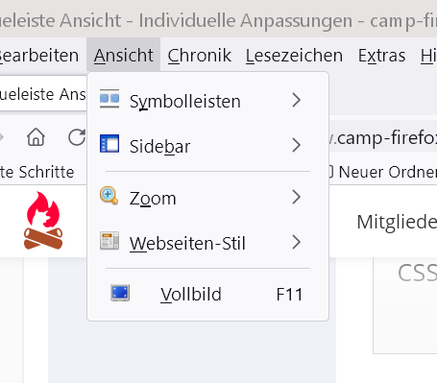
Task: Expand the Webseiten-Stil submenu arrow
Action: [x=297, y=242]
